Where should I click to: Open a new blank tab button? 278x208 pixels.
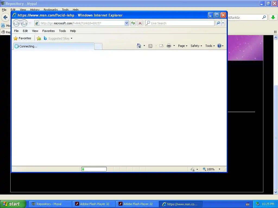click(x=98, y=46)
